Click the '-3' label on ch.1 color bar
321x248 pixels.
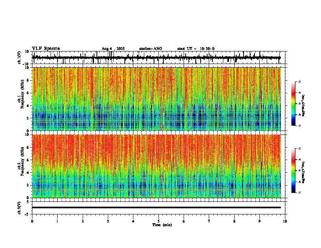click(x=299, y=81)
